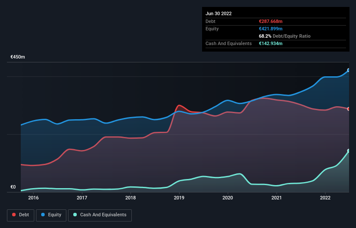Select the 2018 x-axis label
Screen dimensions: 356x228
[x=131, y=198]
